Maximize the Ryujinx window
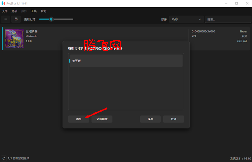 [x=236, y=3]
